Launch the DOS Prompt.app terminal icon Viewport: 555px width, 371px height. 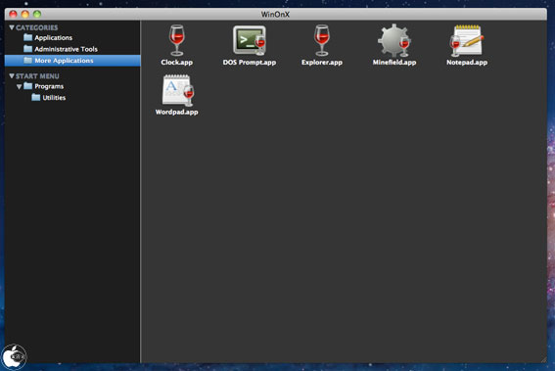250,40
